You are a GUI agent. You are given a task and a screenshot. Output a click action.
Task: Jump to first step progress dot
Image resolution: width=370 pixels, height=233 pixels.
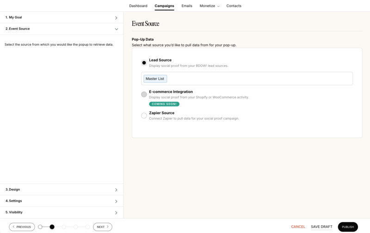pos(40,227)
